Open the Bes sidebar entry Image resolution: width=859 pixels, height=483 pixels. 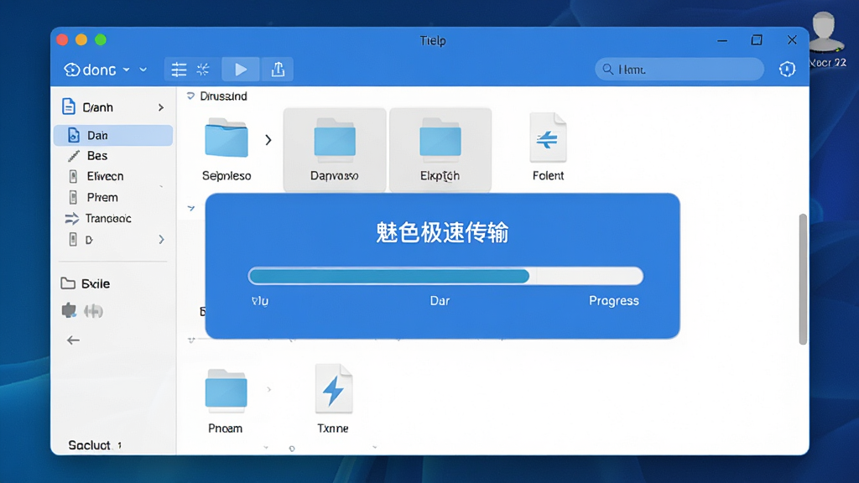point(97,156)
